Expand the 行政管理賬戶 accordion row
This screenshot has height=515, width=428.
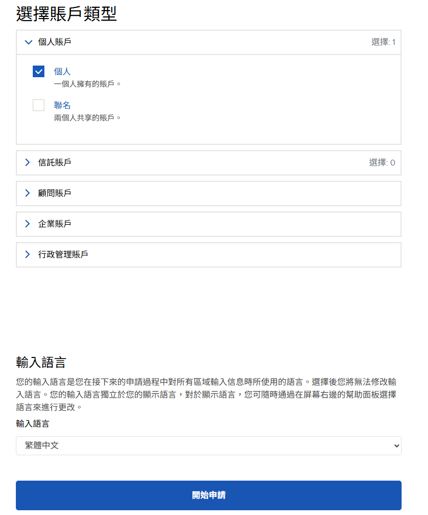click(x=209, y=255)
